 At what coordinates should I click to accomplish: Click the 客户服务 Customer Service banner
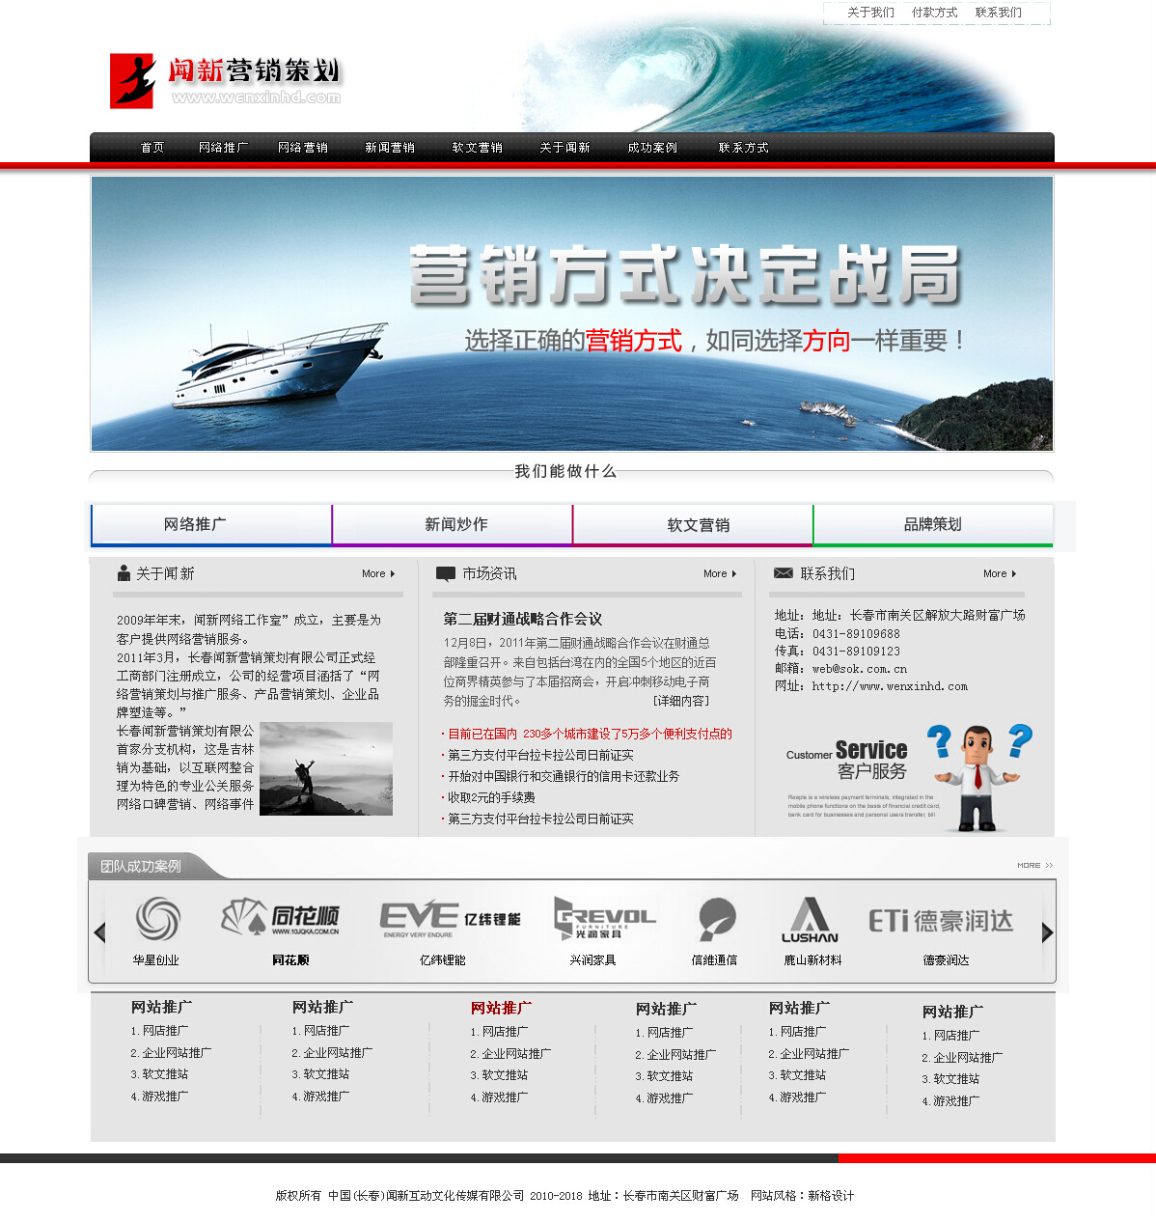coord(907,777)
